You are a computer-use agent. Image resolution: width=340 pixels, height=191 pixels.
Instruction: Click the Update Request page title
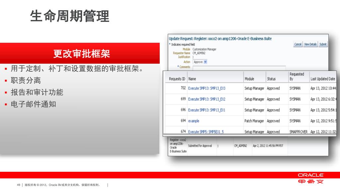click(220, 38)
